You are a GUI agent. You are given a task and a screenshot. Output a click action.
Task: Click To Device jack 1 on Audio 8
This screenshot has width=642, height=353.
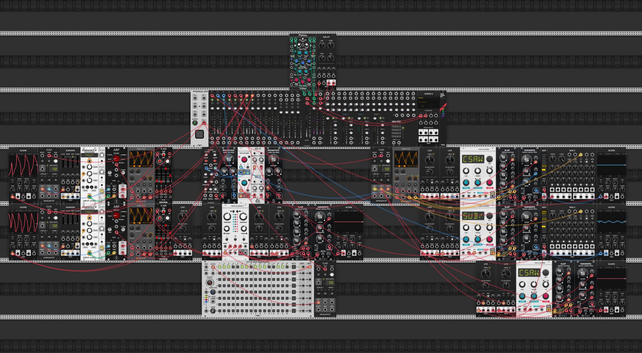(x=421, y=116)
